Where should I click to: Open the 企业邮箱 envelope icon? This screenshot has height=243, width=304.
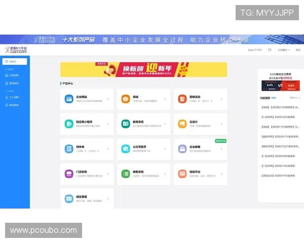182,149
